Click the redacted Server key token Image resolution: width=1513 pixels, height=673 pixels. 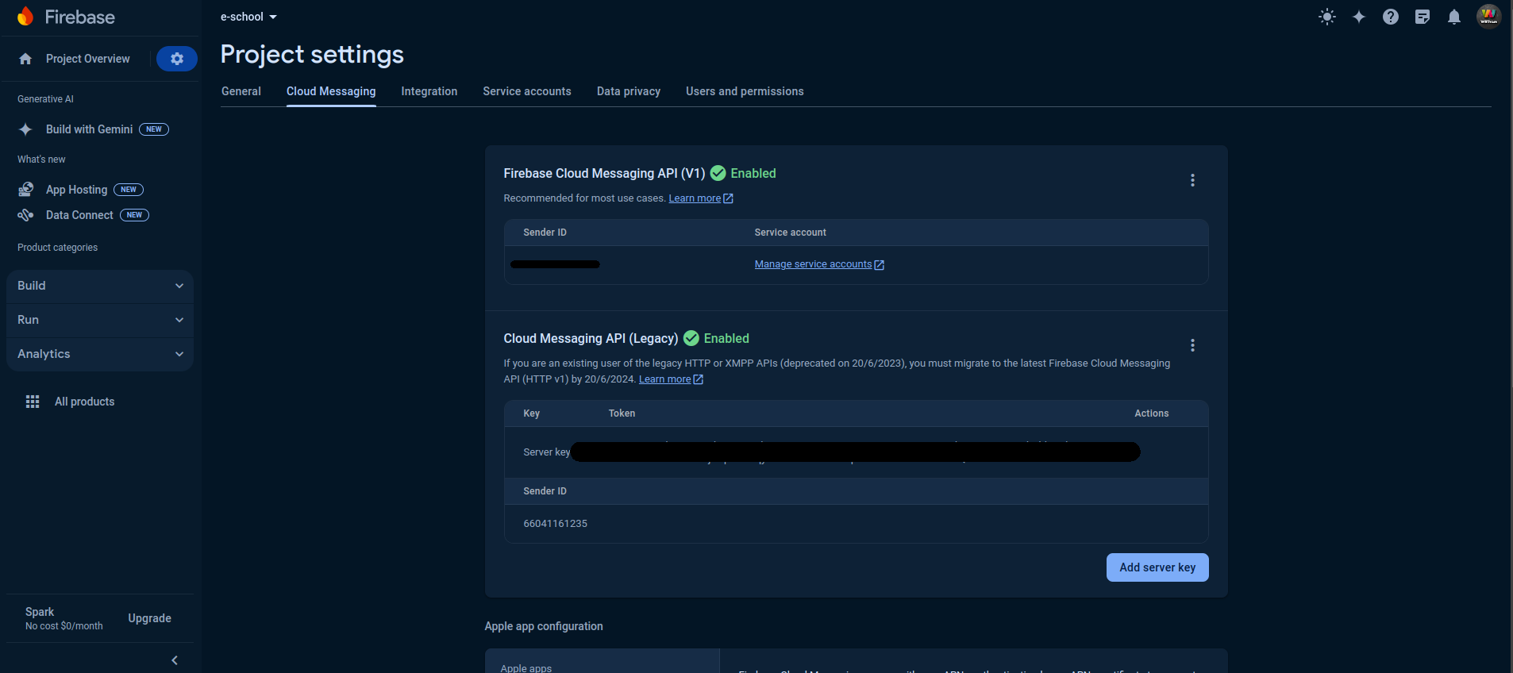tap(855, 452)
